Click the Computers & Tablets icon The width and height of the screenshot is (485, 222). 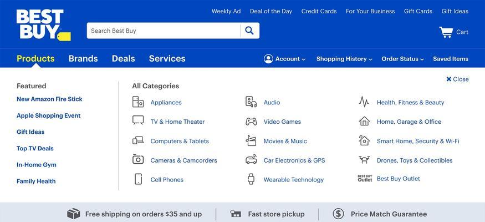(x=138, y=140)
